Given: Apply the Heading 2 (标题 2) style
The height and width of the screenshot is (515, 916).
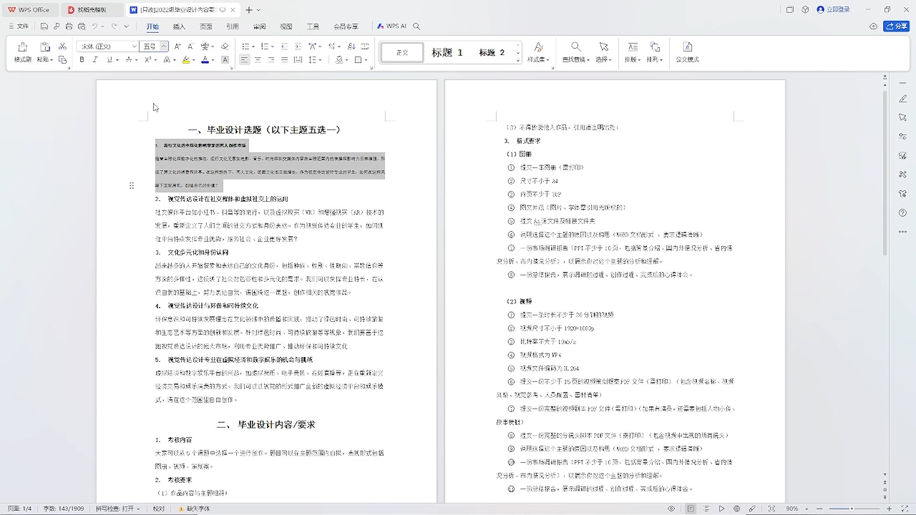Looking at the screenshot, I should pyautogui.click(x=492, y=52).
